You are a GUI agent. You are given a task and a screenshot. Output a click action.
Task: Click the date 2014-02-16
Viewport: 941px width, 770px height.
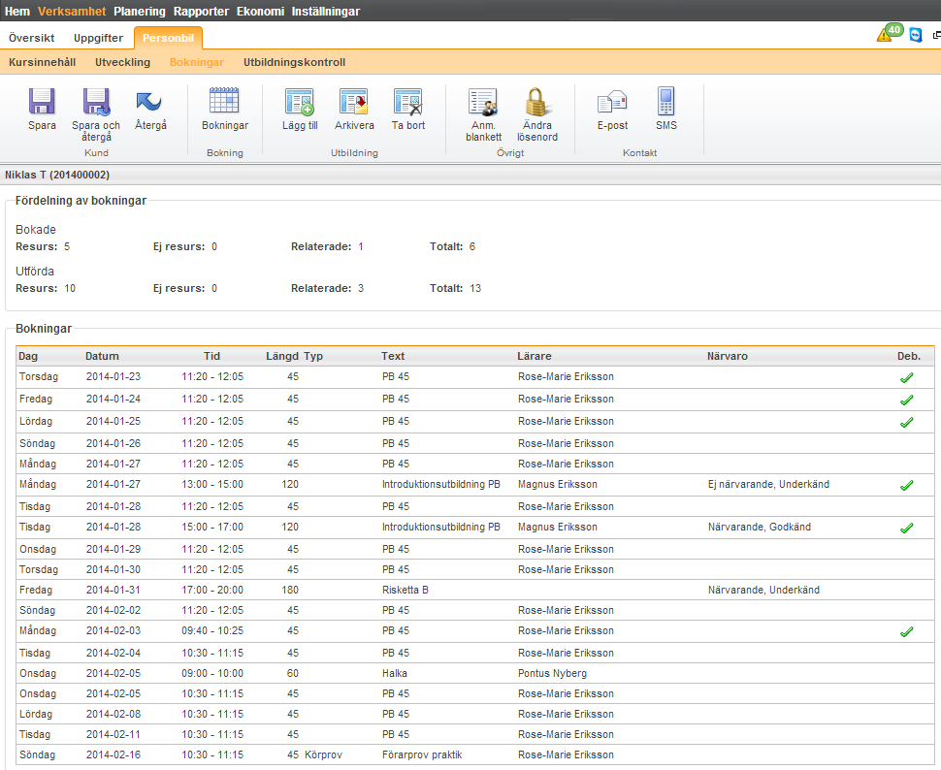(113, 755)
